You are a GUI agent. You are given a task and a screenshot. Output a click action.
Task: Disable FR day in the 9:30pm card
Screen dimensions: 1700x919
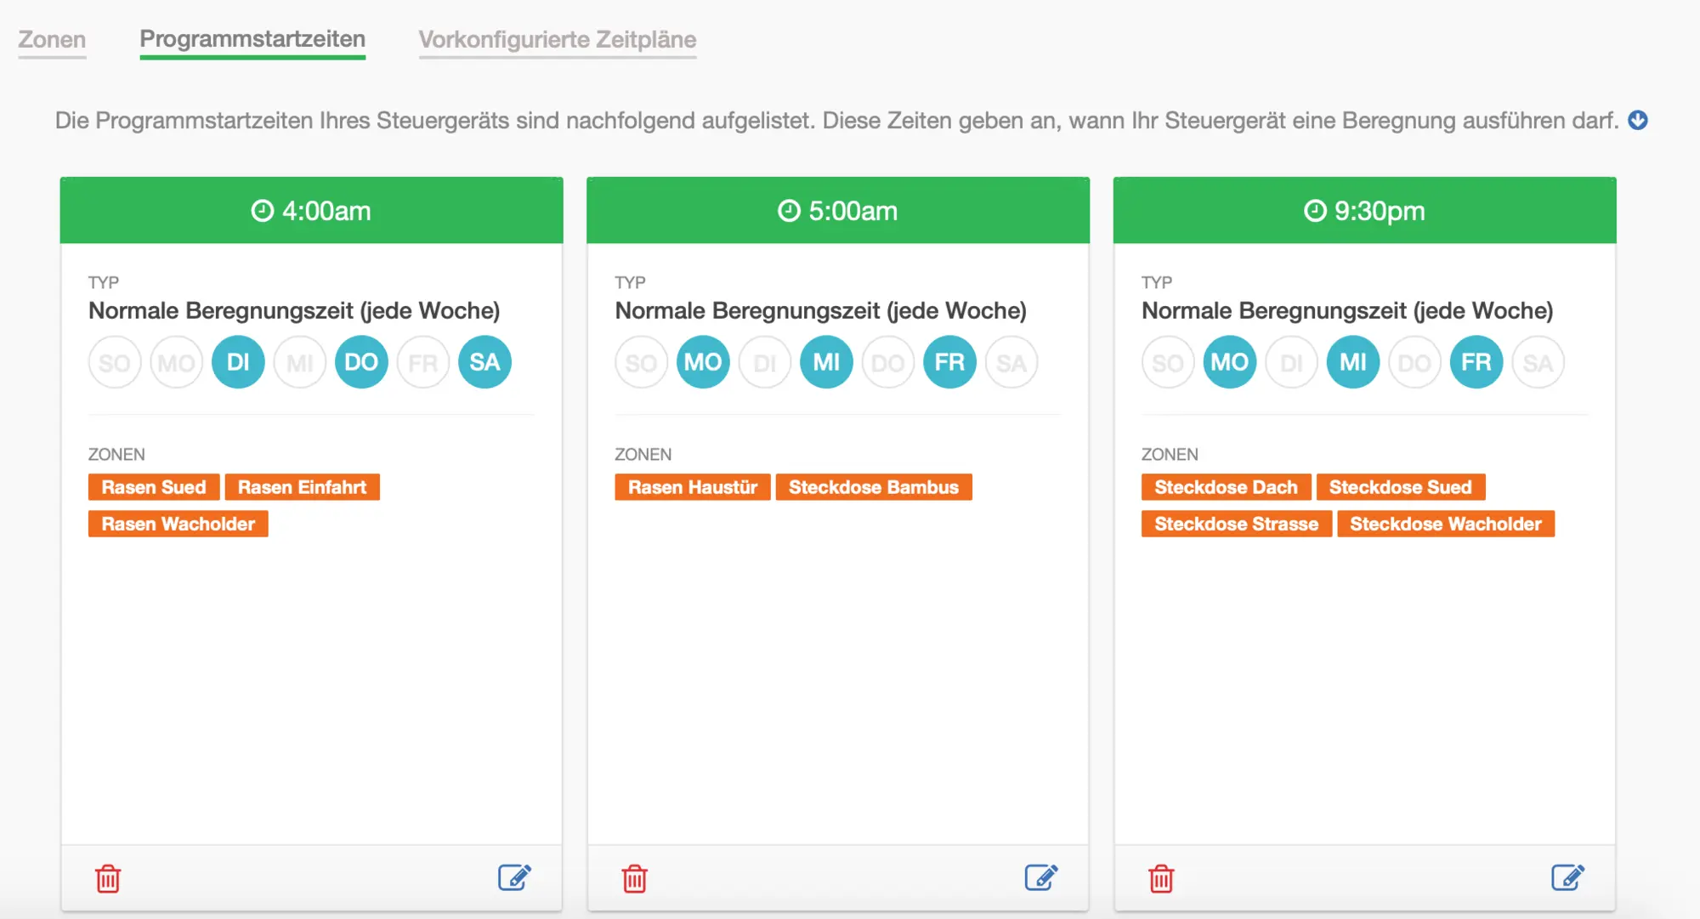[x=1476, y=362]
